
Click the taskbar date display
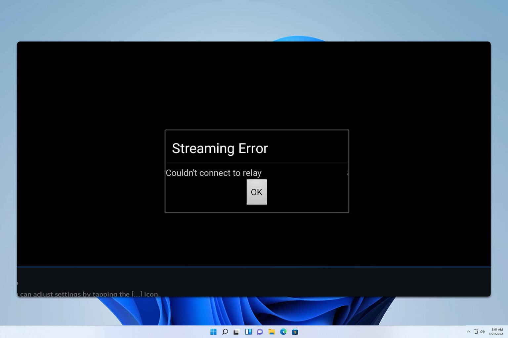point(495,334)
